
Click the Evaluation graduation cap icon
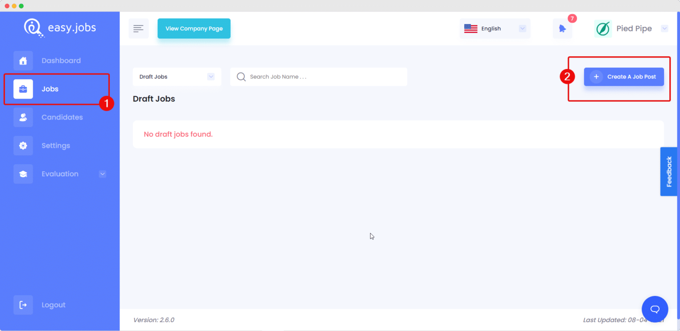coord(23,174)
